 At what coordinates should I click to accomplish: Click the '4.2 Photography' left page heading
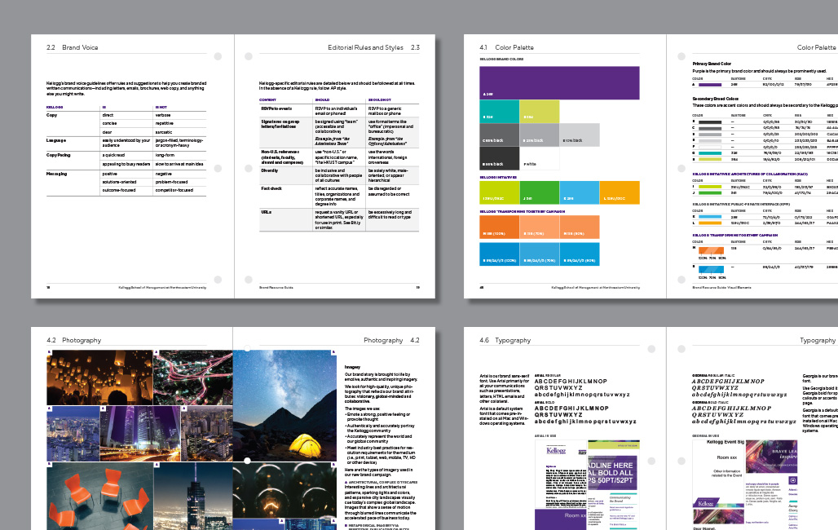(73, 340)
